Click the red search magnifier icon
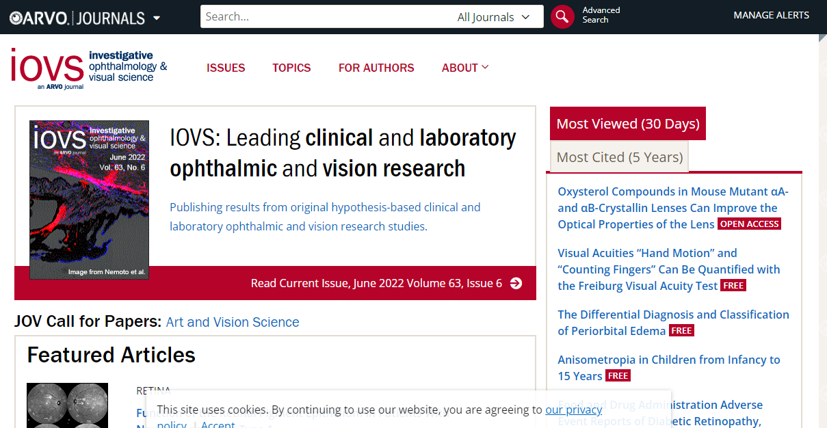827x428 pixels. pyautogui.click(x=562, y=17)
